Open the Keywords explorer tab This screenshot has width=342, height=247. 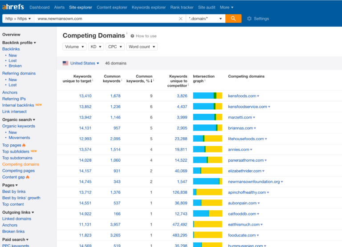149,7
